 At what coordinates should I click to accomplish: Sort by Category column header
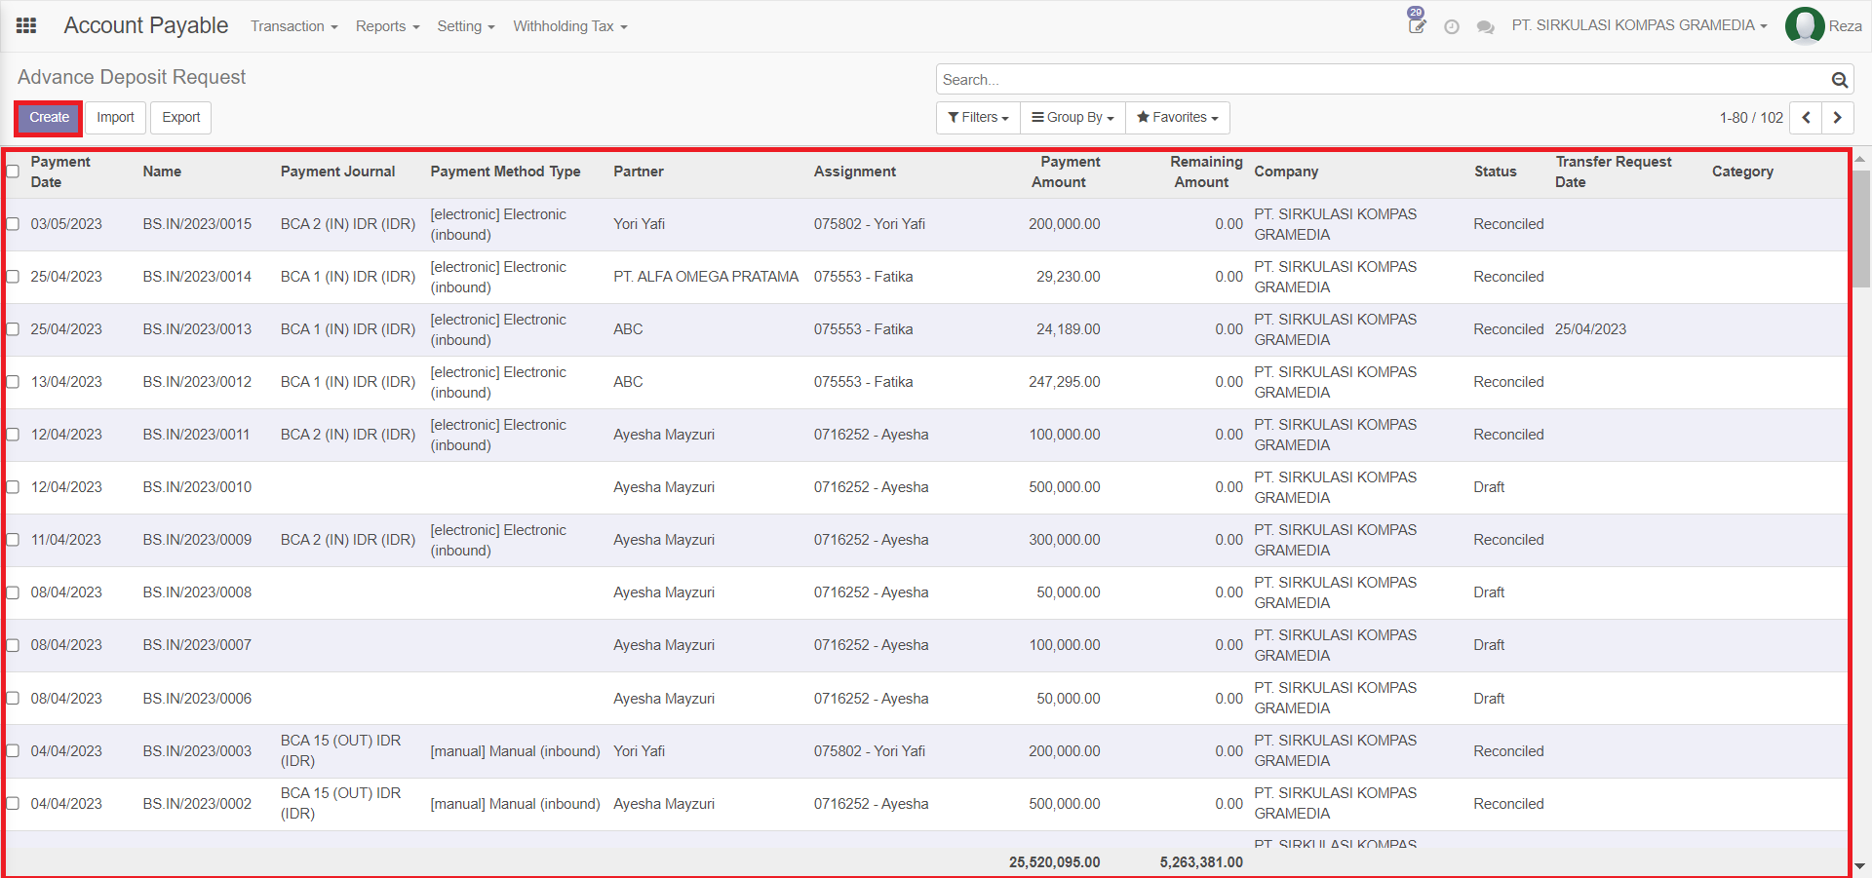click(1742, 172)
